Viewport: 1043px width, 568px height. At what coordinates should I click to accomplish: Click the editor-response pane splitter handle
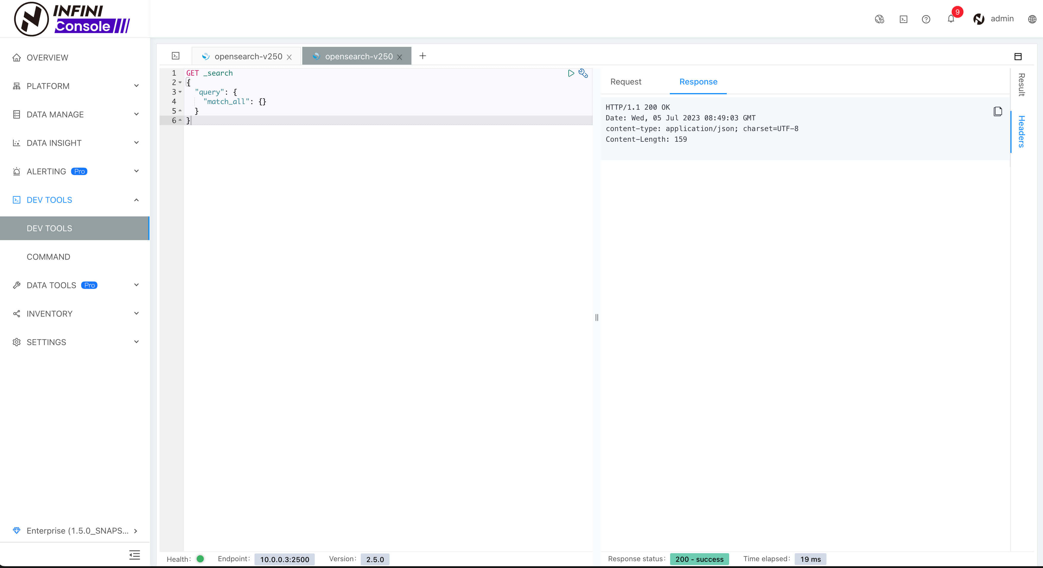tap(597, 317)
